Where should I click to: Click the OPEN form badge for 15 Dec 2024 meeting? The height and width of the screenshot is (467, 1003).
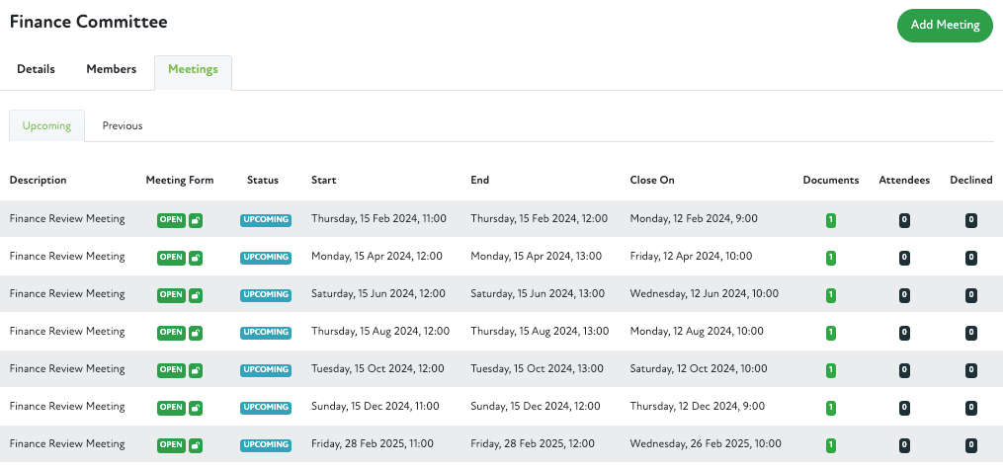(x=171, y=407)
